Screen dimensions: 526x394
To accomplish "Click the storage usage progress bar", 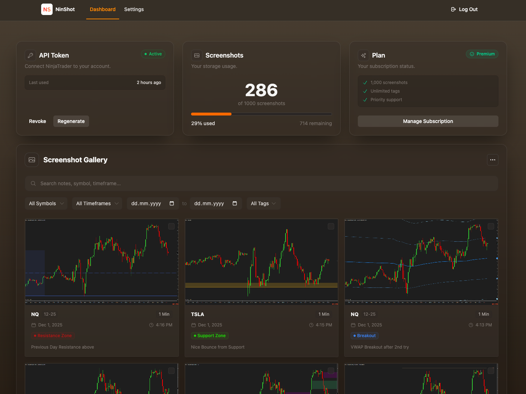I will (262, 114).
